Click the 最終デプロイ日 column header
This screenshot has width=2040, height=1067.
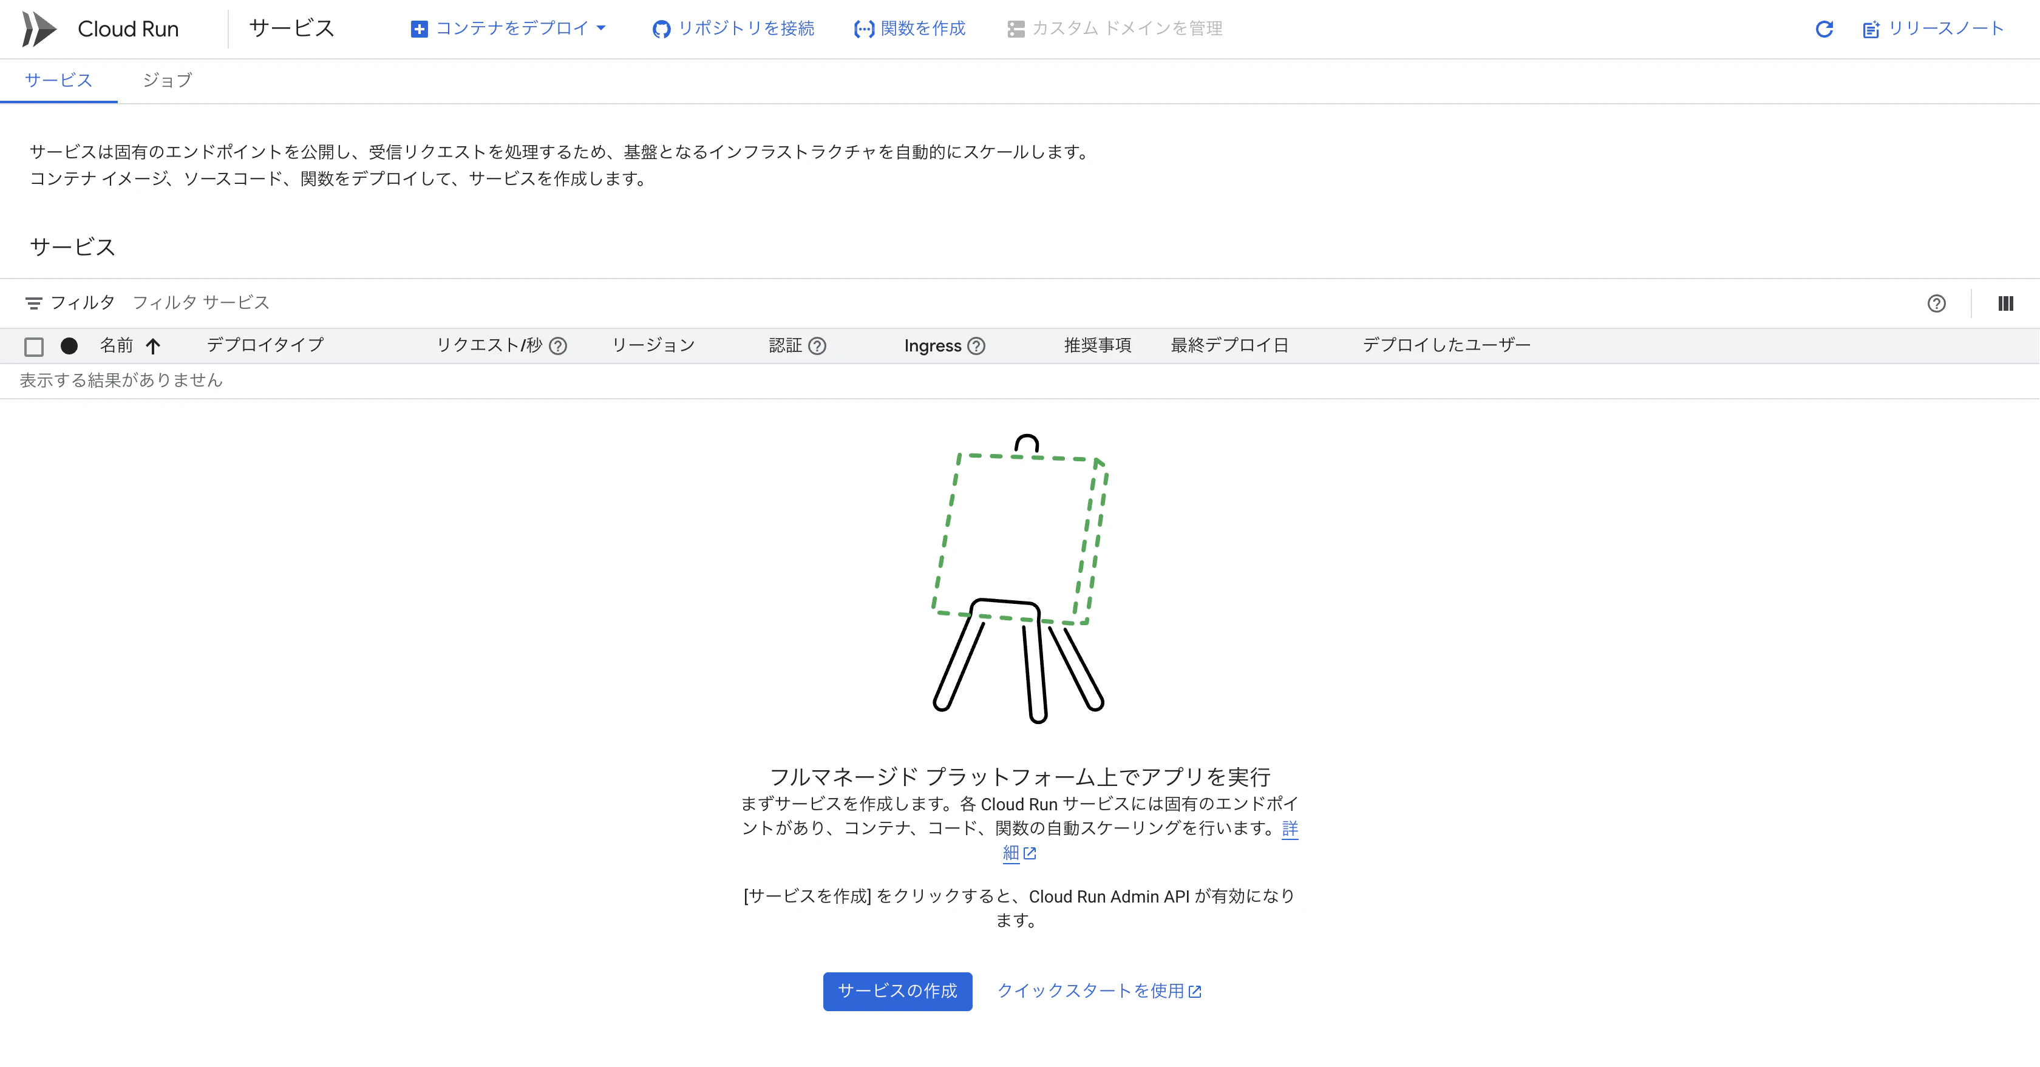[1229, 345]
